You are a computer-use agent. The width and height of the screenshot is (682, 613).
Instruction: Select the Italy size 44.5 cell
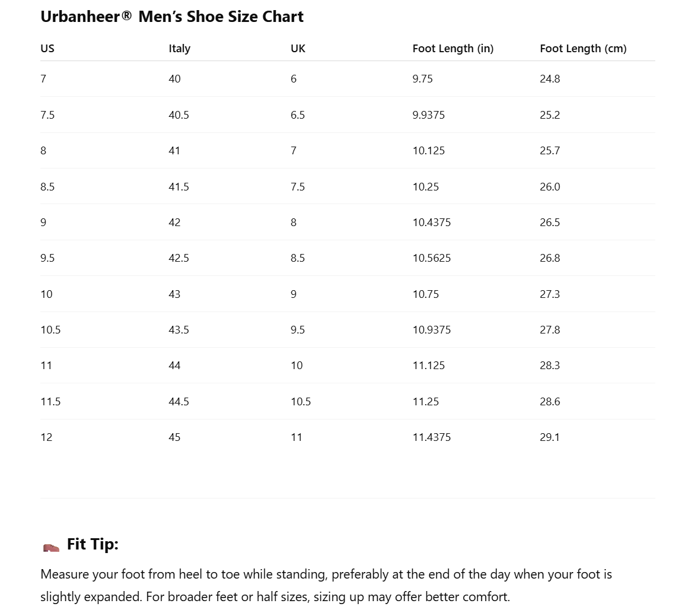coord(179,402)
